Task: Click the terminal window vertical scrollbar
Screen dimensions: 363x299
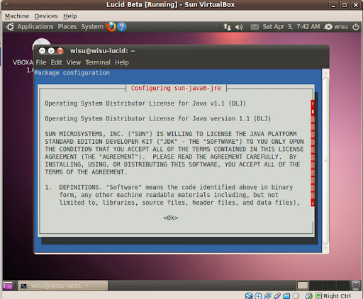Action: [x=325, y=161]
